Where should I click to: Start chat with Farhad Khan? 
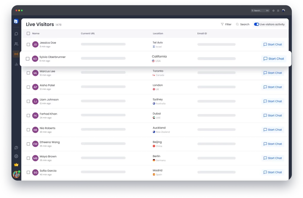pyautogui.click(x=273, y=116)
